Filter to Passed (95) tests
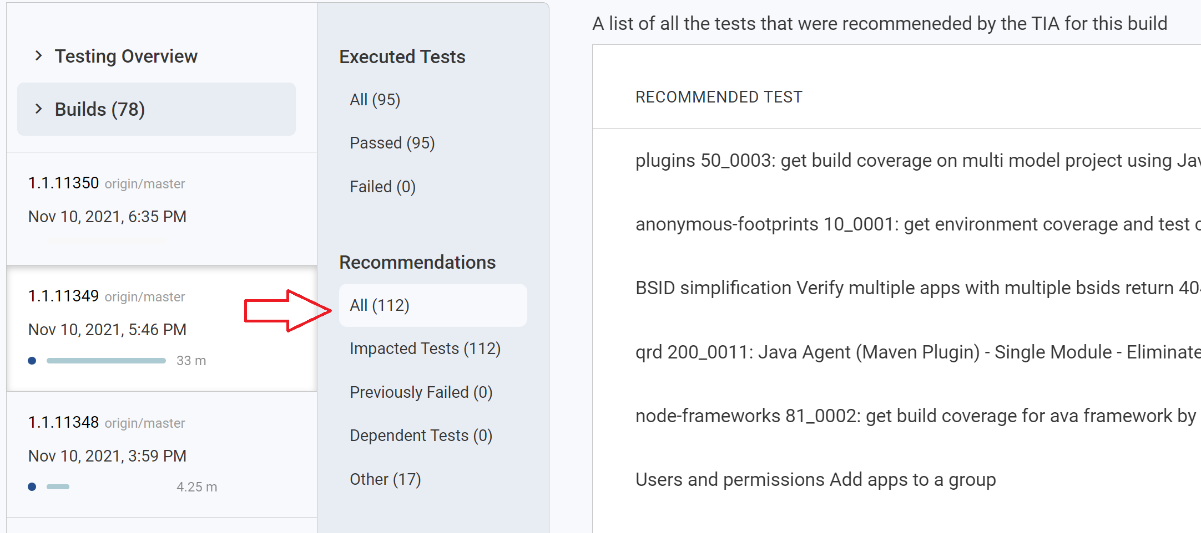Screen dimensions: 1201x533 pos(392,143)
